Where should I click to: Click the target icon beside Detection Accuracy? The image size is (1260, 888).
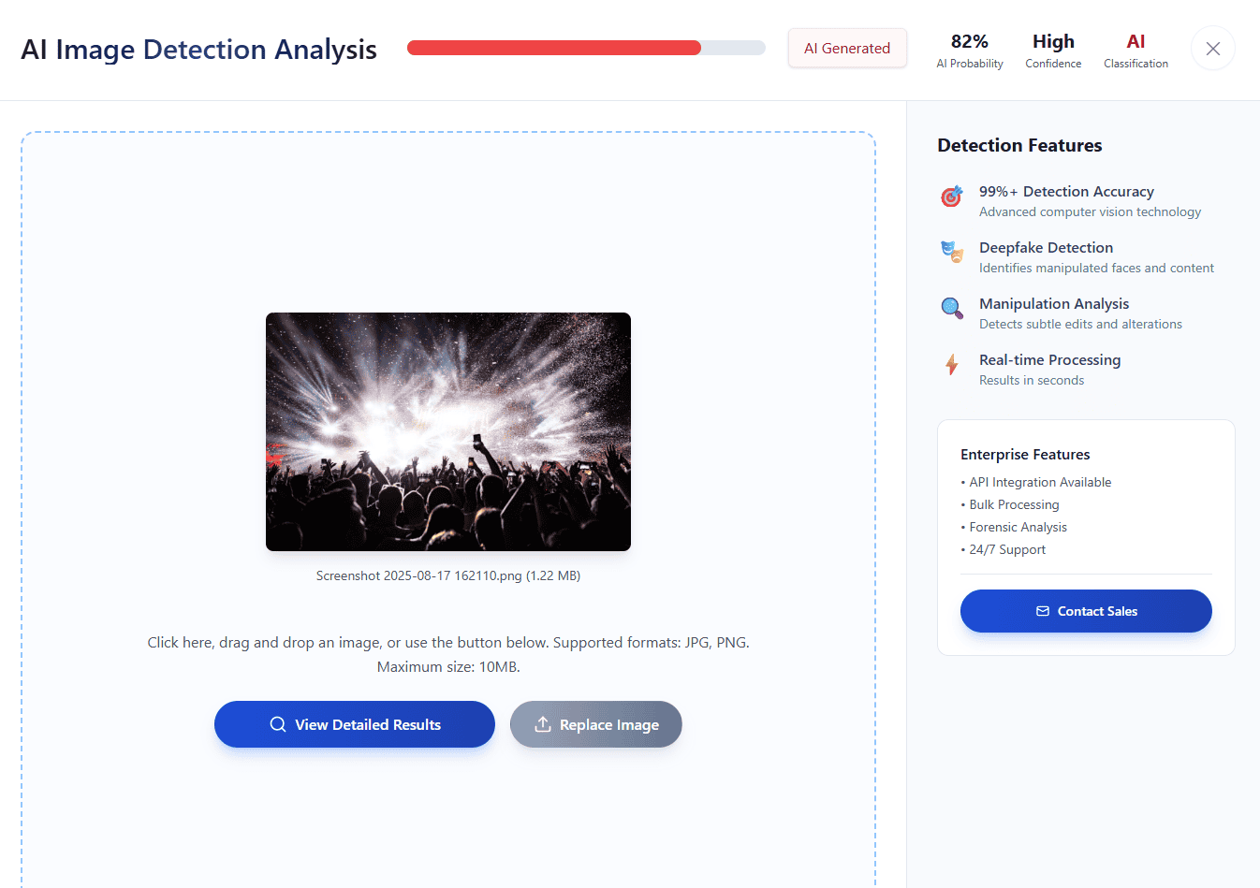click(951, 197)
